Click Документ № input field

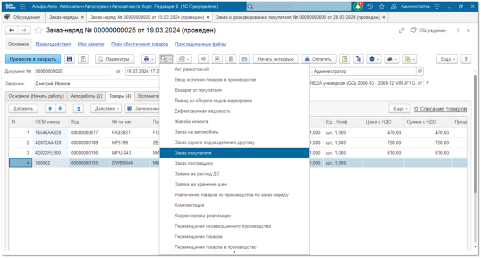click(x=73, y=71)
